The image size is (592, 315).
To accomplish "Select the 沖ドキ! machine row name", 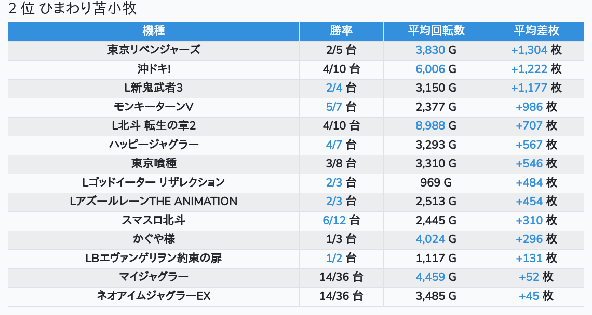I will click(x=154, y=69).
